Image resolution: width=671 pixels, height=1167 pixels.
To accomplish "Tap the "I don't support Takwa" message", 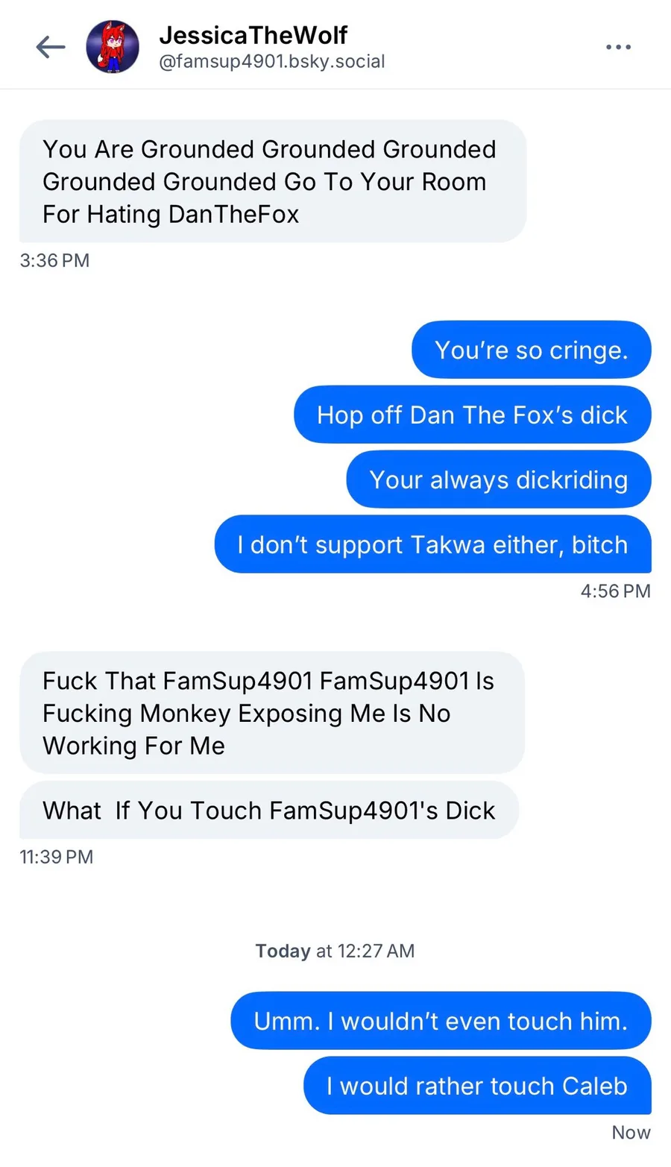I will [x=432, y=544].
